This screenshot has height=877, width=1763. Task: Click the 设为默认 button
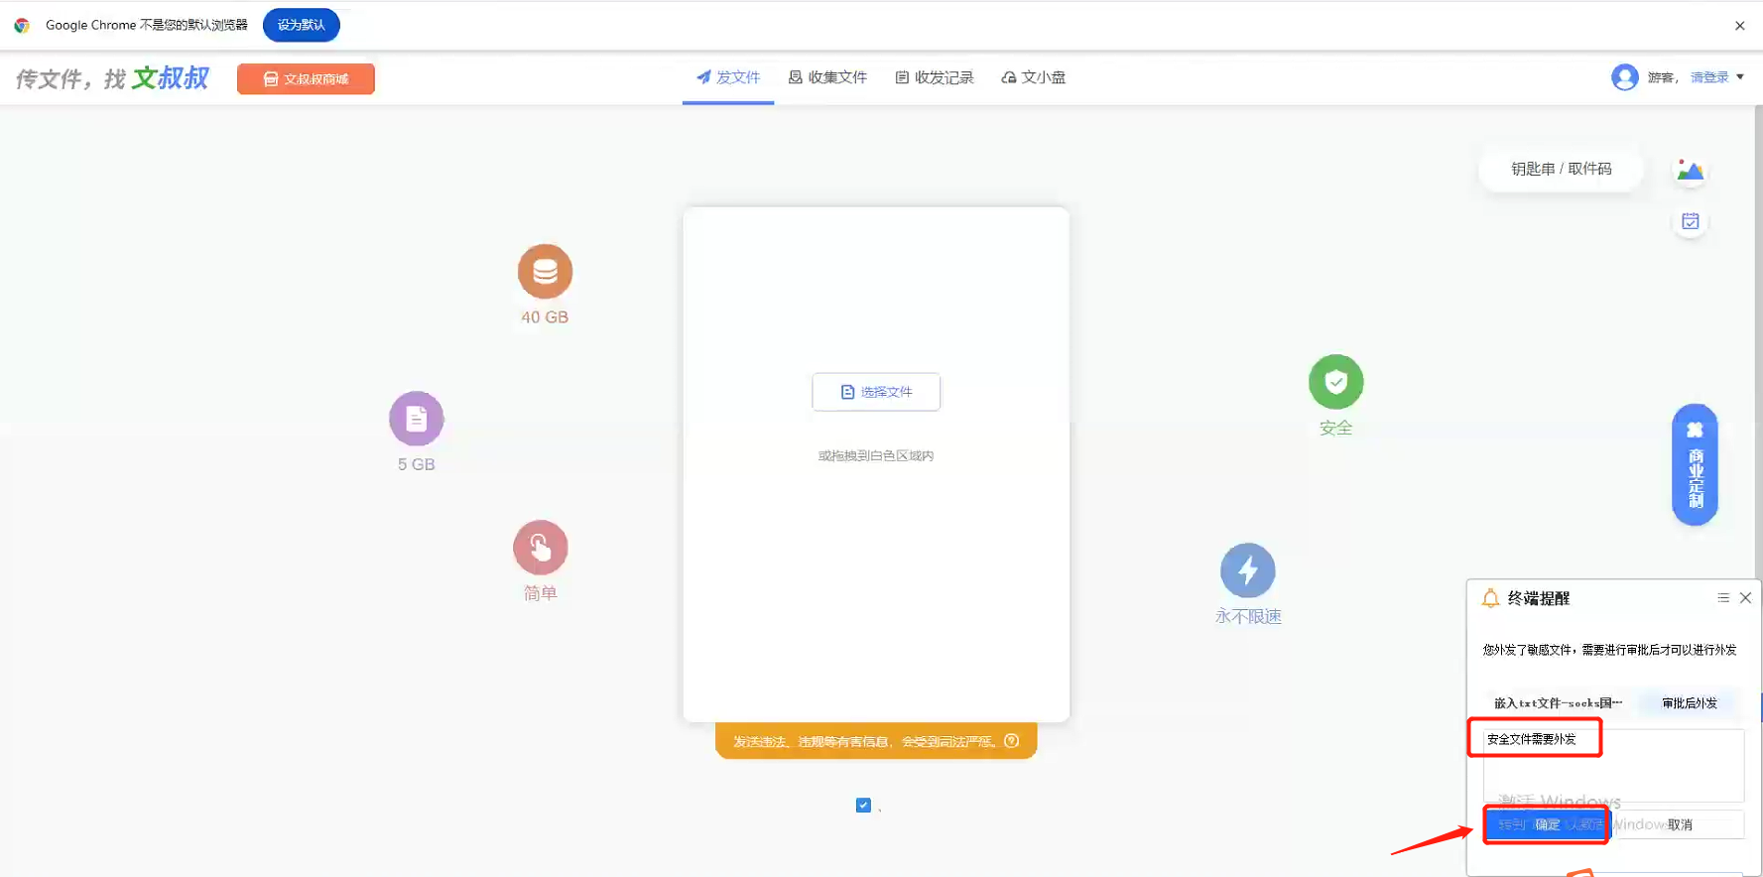(302, 25)
